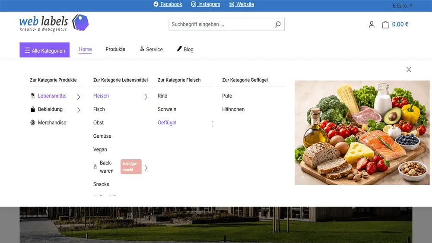Viewport: 432px width, 243px height.
Task: Select the Fleisch subcategory
Action: tap(101, 96)
